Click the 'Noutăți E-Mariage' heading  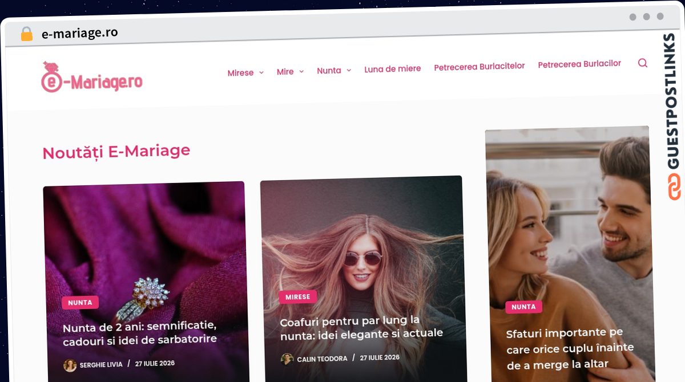point(116,152)
